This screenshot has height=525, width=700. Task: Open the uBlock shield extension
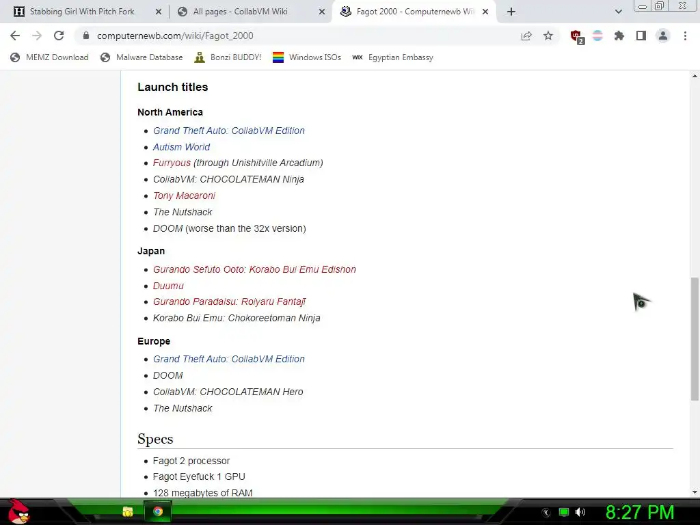(x=577, y=37)
